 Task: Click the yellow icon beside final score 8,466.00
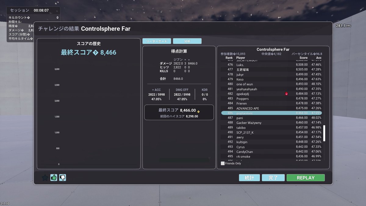click(x=199, y=111)
